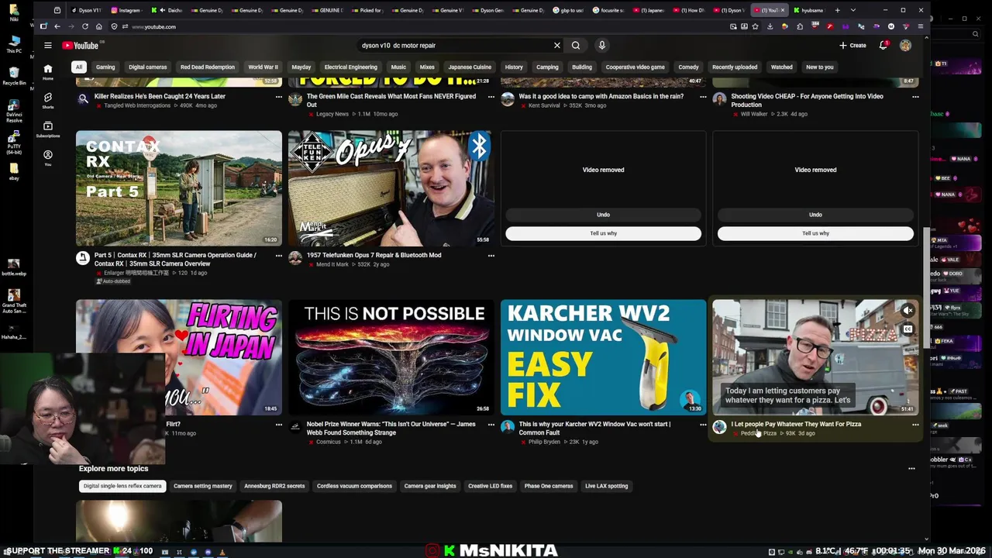Select the Digital cameras filter chip
The image size is (992, 558).
pos(147,67)
